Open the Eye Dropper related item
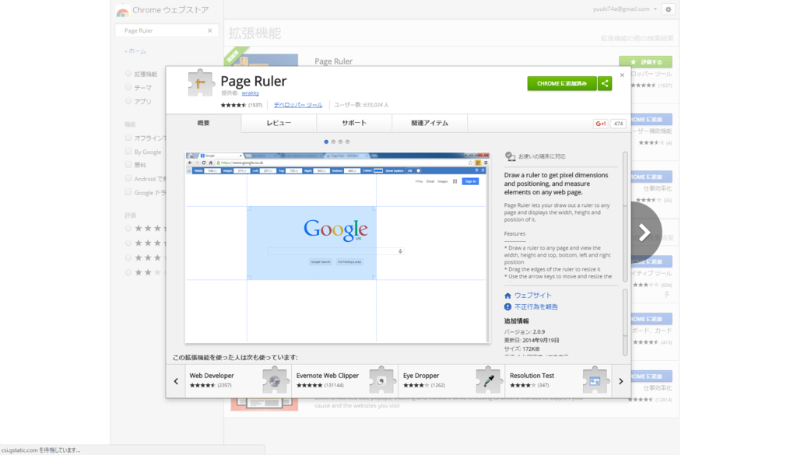 (x=452, y=381)
